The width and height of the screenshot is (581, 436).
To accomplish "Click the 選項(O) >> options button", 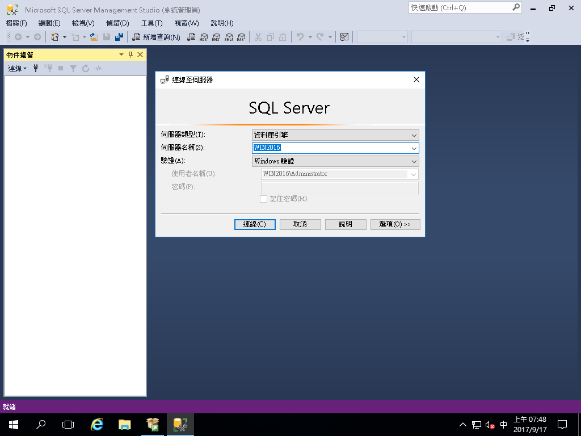I will tap(395, 224).
